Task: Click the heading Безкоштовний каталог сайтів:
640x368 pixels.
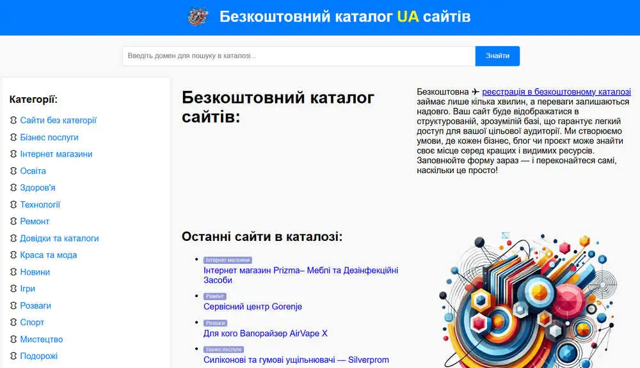Action: [x=278, y=107]
